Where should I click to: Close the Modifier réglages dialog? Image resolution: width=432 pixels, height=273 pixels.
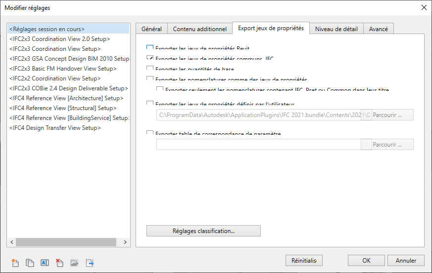tap(424, 7)
